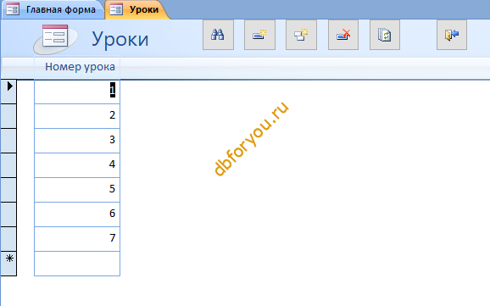
Task: Click the lesson number field containing 7
Action: (77, 239)
